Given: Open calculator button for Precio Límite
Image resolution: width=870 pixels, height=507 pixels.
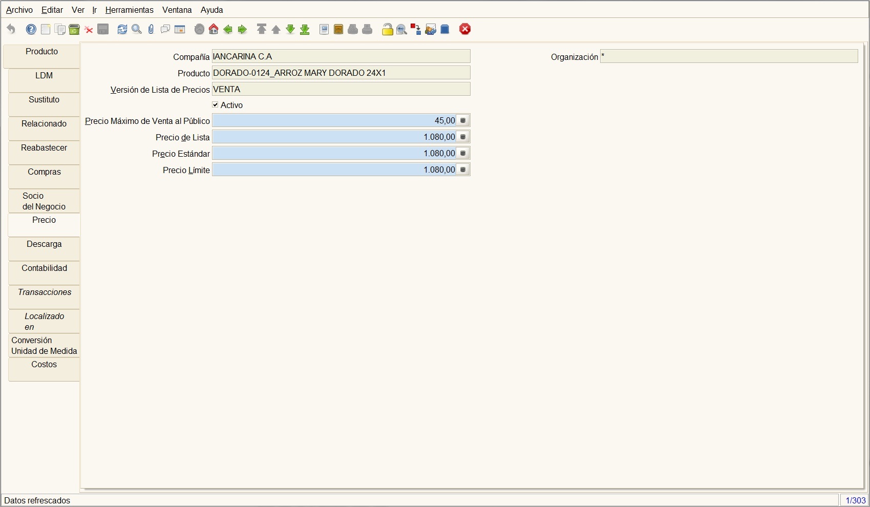Looking at the screenshot, I should coord(463,170).
